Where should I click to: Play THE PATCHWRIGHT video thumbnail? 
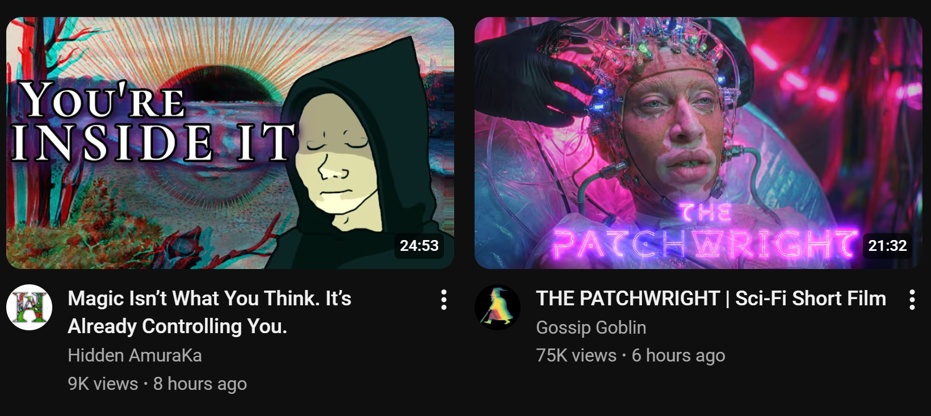[698, 143]
